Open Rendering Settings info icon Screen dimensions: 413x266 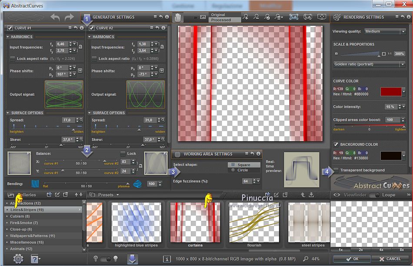click(409, 17)
